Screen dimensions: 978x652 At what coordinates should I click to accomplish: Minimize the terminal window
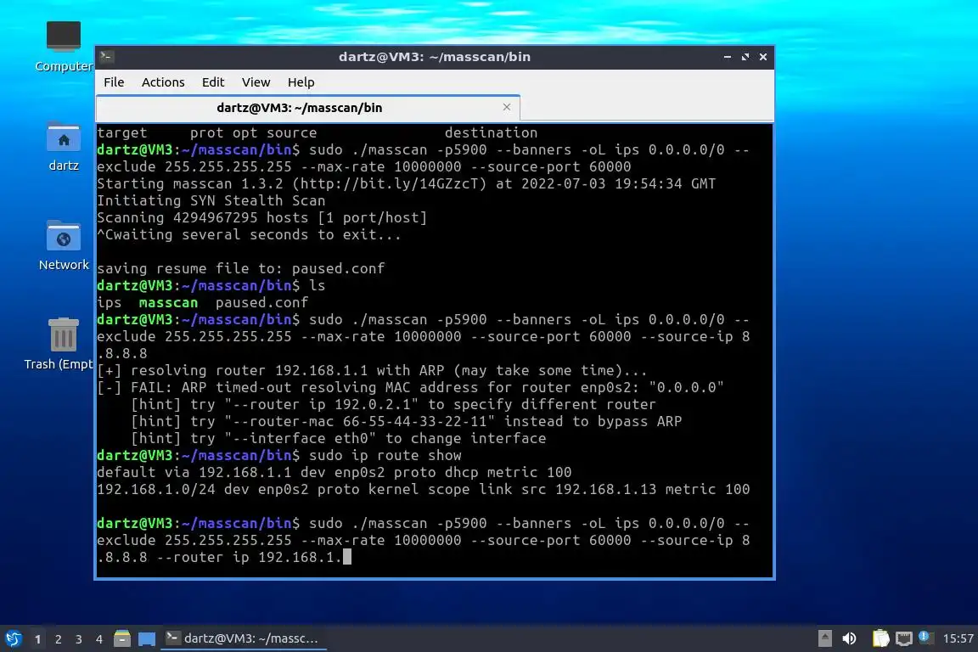728,57
